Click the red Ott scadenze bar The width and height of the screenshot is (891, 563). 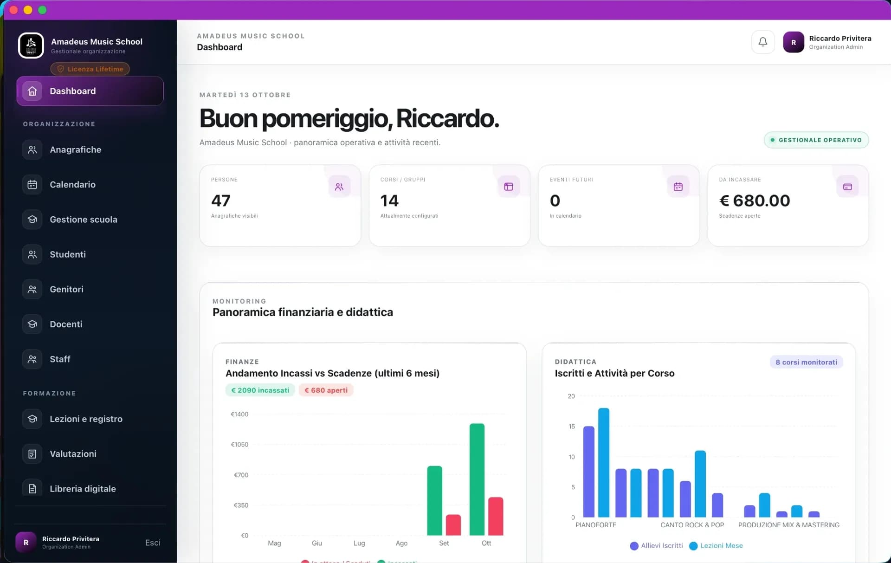pyautogui.click(x=496, y=516)
